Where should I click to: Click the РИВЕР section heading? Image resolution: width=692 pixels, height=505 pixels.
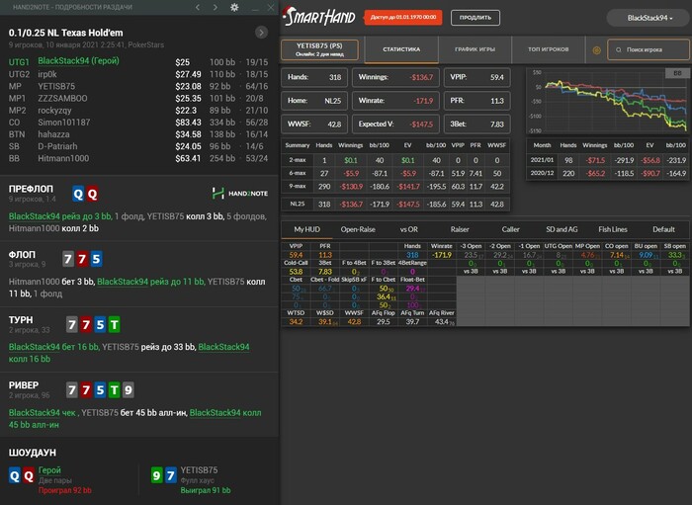[x=24, y=385]
